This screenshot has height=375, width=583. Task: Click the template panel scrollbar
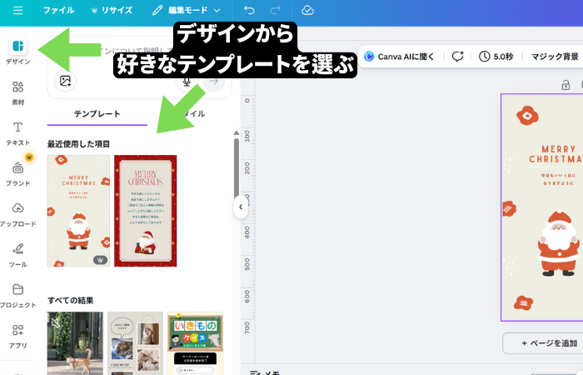coord(236,169)
